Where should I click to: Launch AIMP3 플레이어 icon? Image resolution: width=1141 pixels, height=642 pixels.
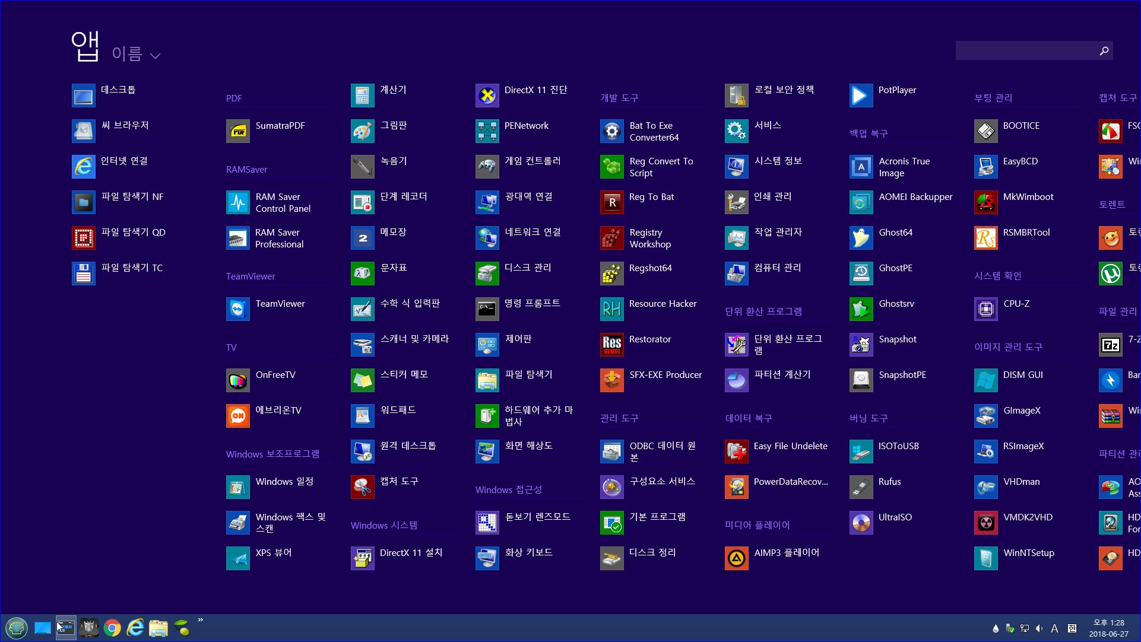737,558
